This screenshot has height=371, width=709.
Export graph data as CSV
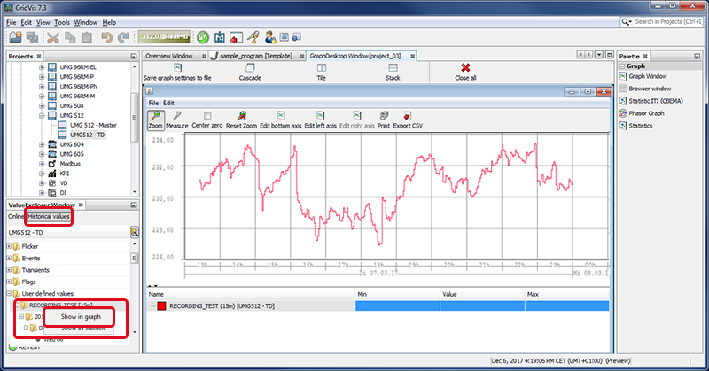click(x=407, y=120)
